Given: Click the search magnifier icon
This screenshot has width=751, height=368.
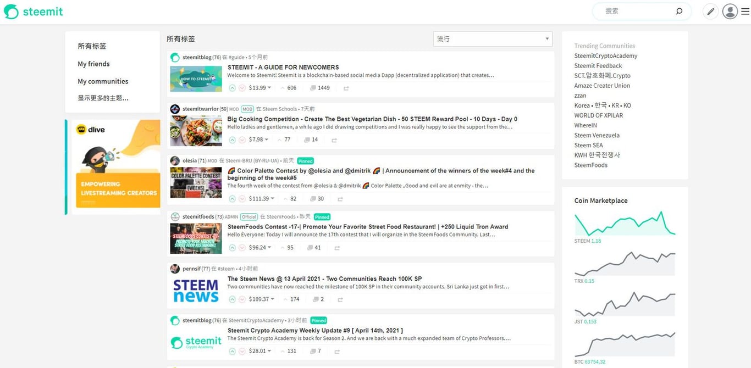Looking at the screenshot, I should 679,11.
